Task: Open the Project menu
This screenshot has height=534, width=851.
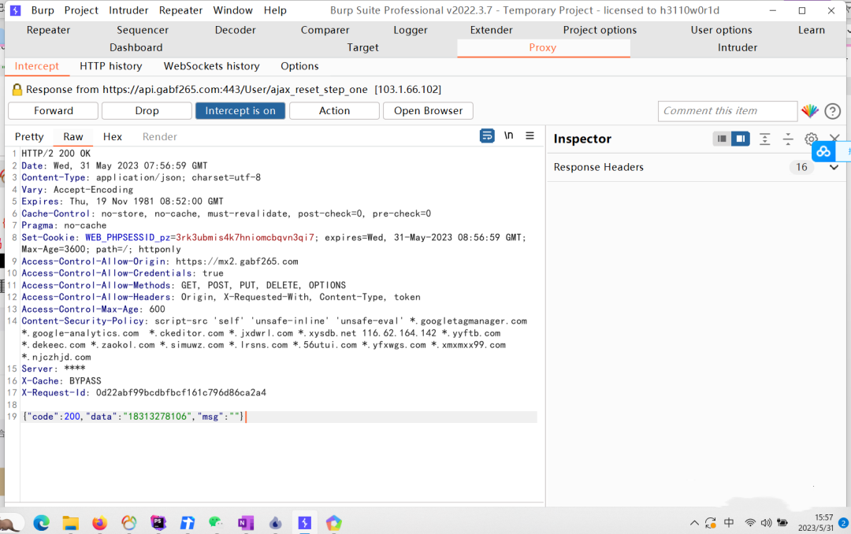Action: coord(81,10)
